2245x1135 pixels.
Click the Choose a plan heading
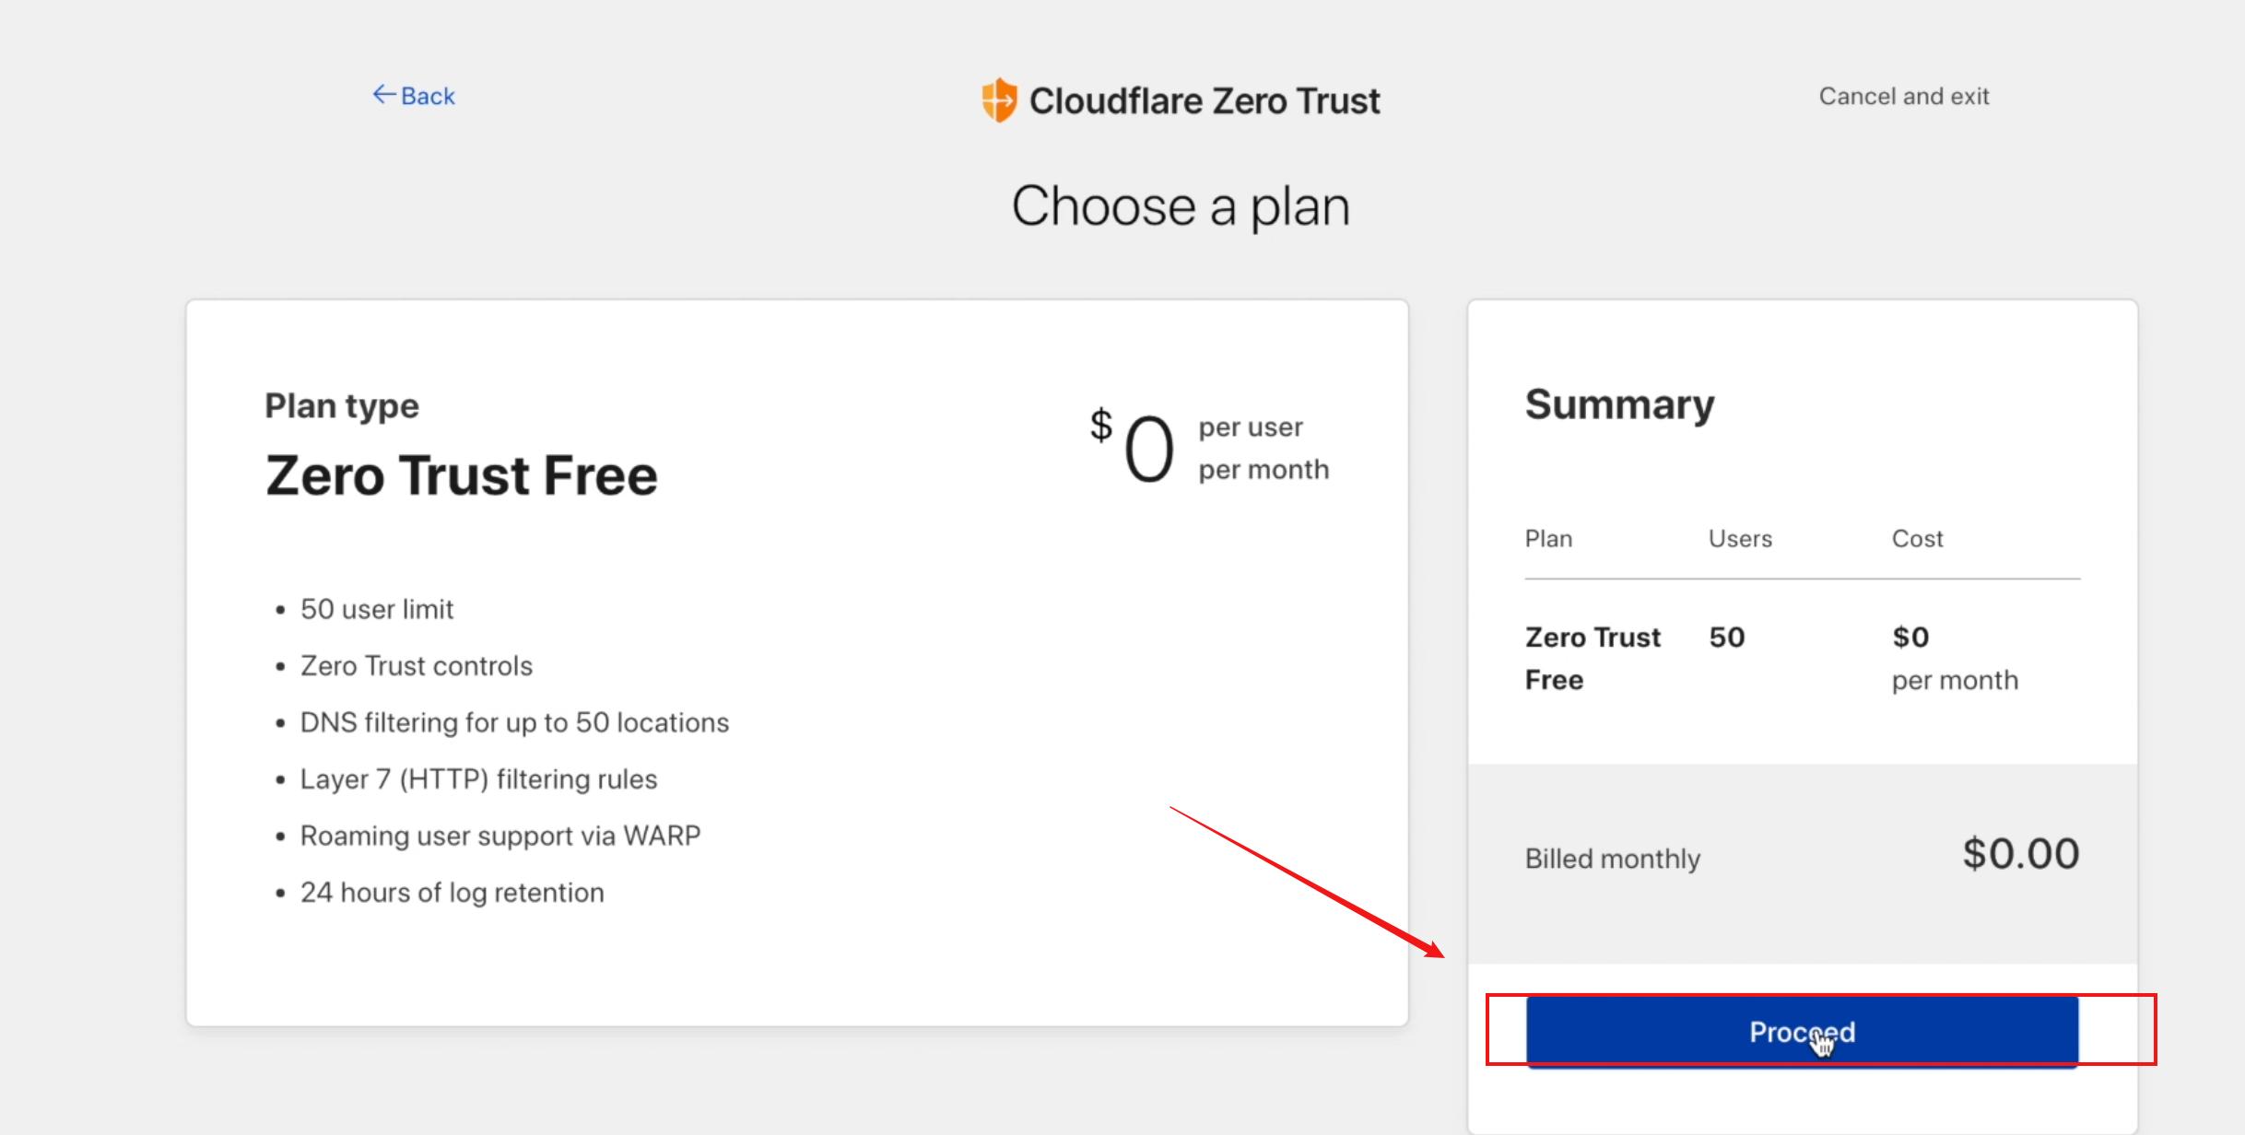[1181, 206]
